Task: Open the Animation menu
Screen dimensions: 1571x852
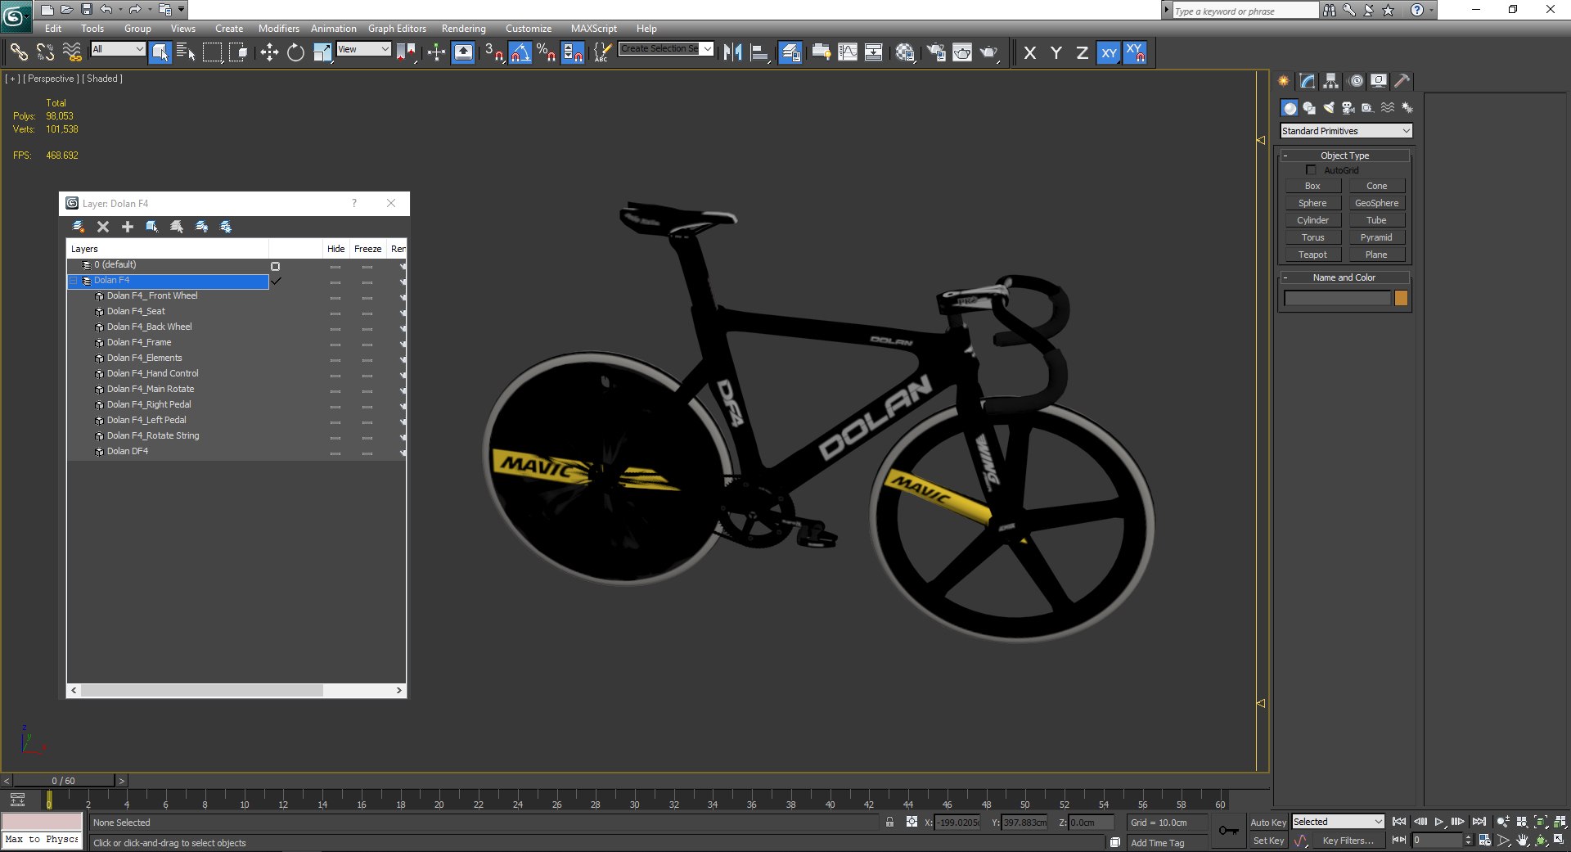Action: [x=333, y=29]
